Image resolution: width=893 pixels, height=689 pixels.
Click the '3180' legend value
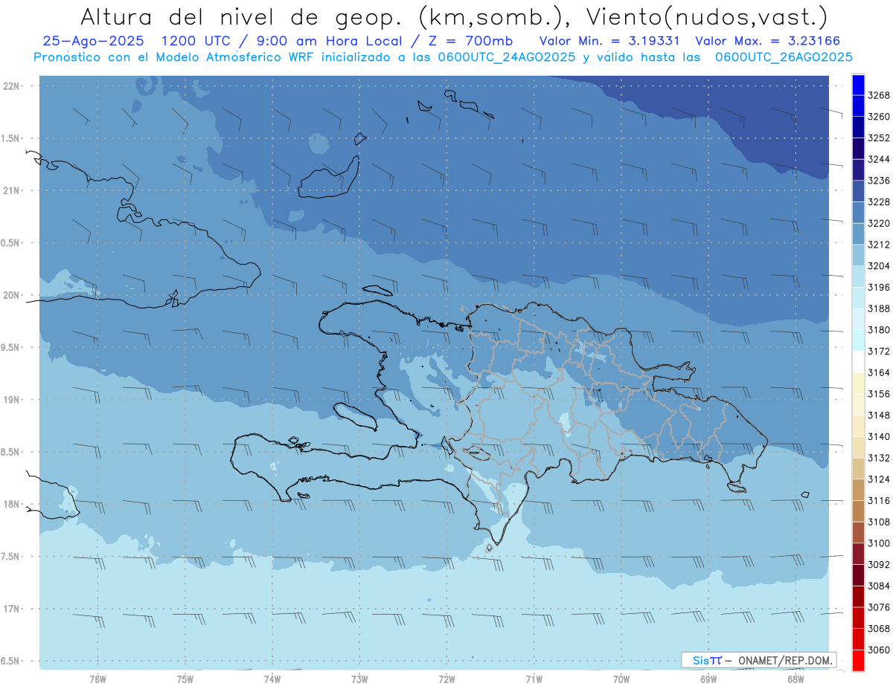tap(879, 330)
